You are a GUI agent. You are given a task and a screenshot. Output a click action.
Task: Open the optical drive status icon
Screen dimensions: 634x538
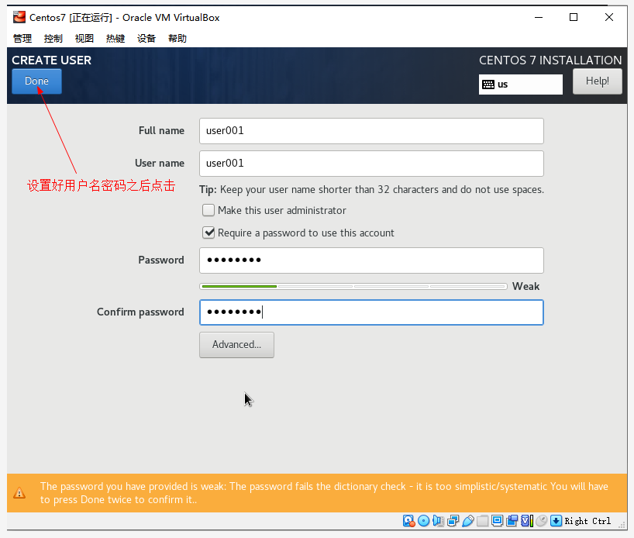click(x=423, y=521)
